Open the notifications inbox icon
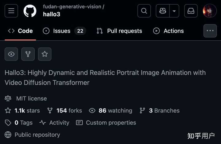 (191, 11)
